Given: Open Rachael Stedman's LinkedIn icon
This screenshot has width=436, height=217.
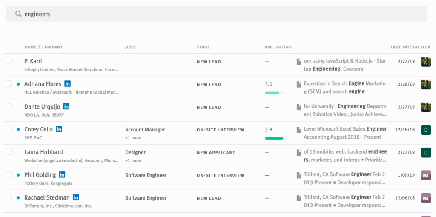Looking at the screenshot, I should [x=76, y=197].
